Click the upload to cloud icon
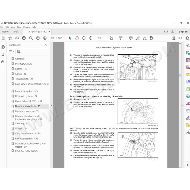The image size is (190, 190). pyautogui.click(x=17, y=38)
